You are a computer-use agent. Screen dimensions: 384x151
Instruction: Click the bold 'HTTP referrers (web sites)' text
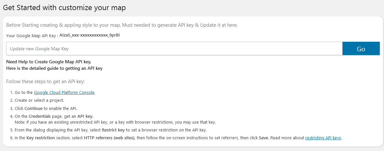tap(109, 138)
